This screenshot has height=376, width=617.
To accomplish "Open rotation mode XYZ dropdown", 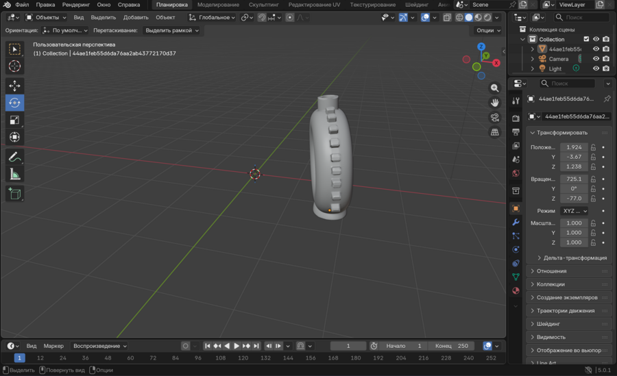I will pos(574,211).
